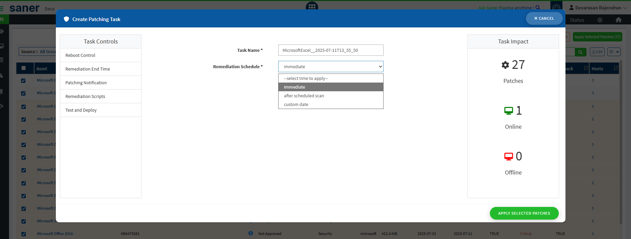Go to home via house icon

tap(619, 20)
